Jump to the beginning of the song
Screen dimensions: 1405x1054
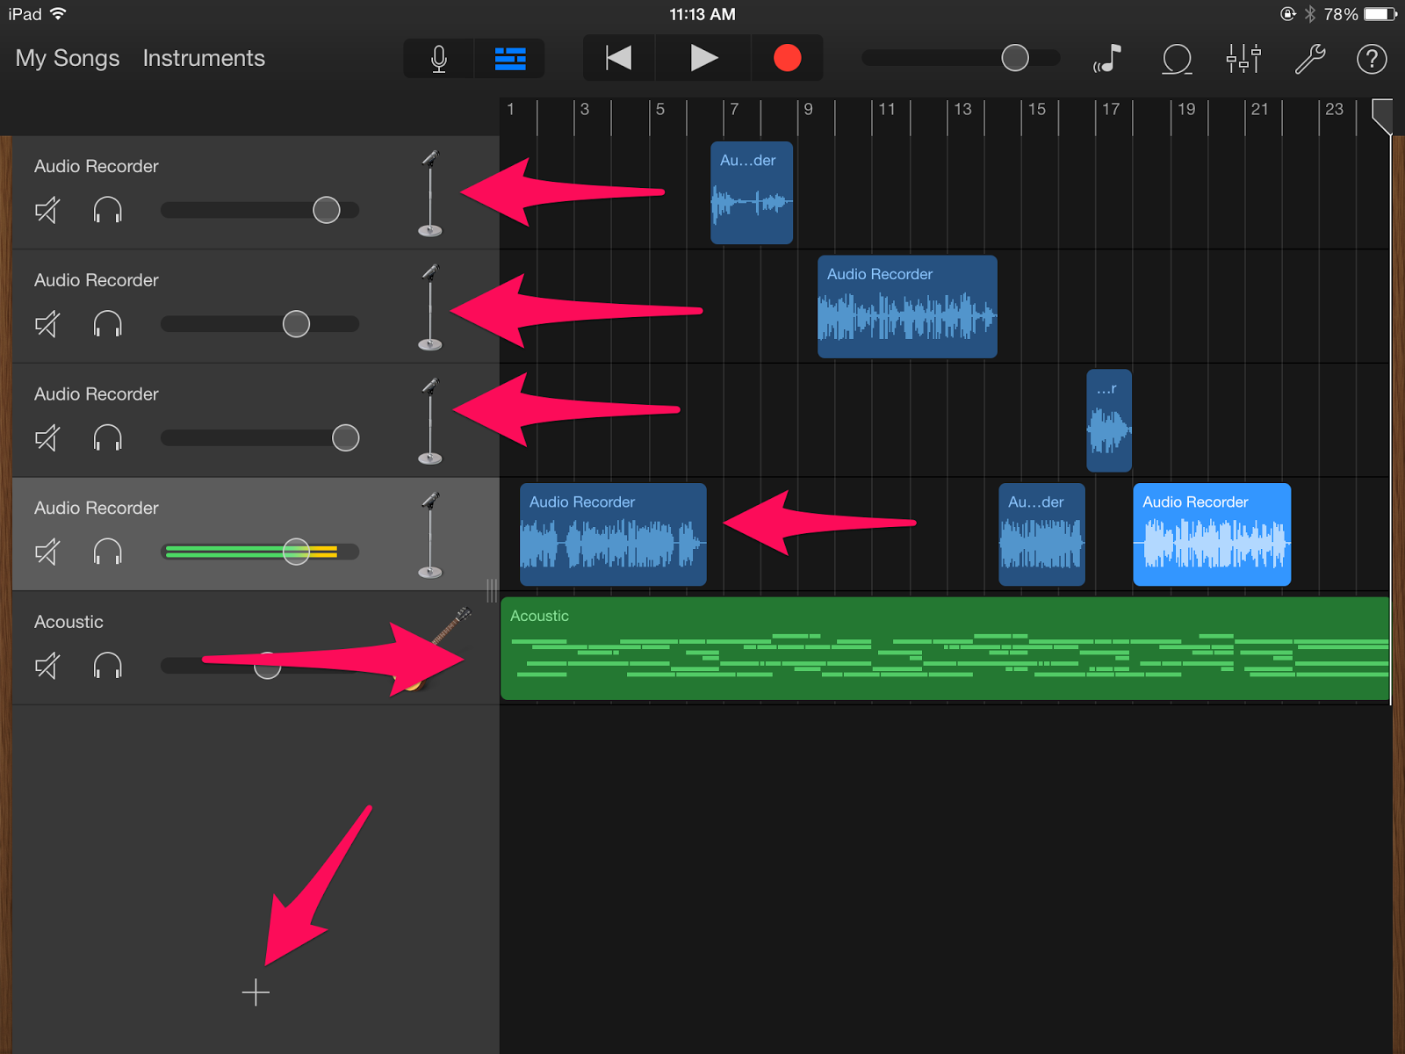[x=619, y=58]
